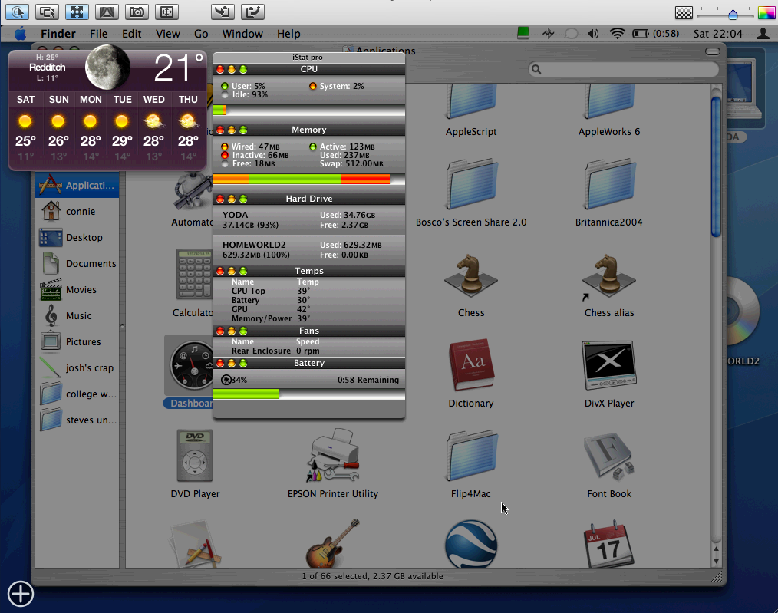This screenshot has height=613, width=778.
Task: Click the YODA drive name in iStat
Action: pos(236,215)
